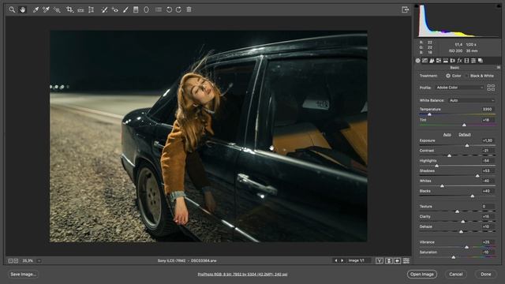Go to the previous image arrow
Image resolution: width=505 pixels, height=284 pixels.
point(336,260)
